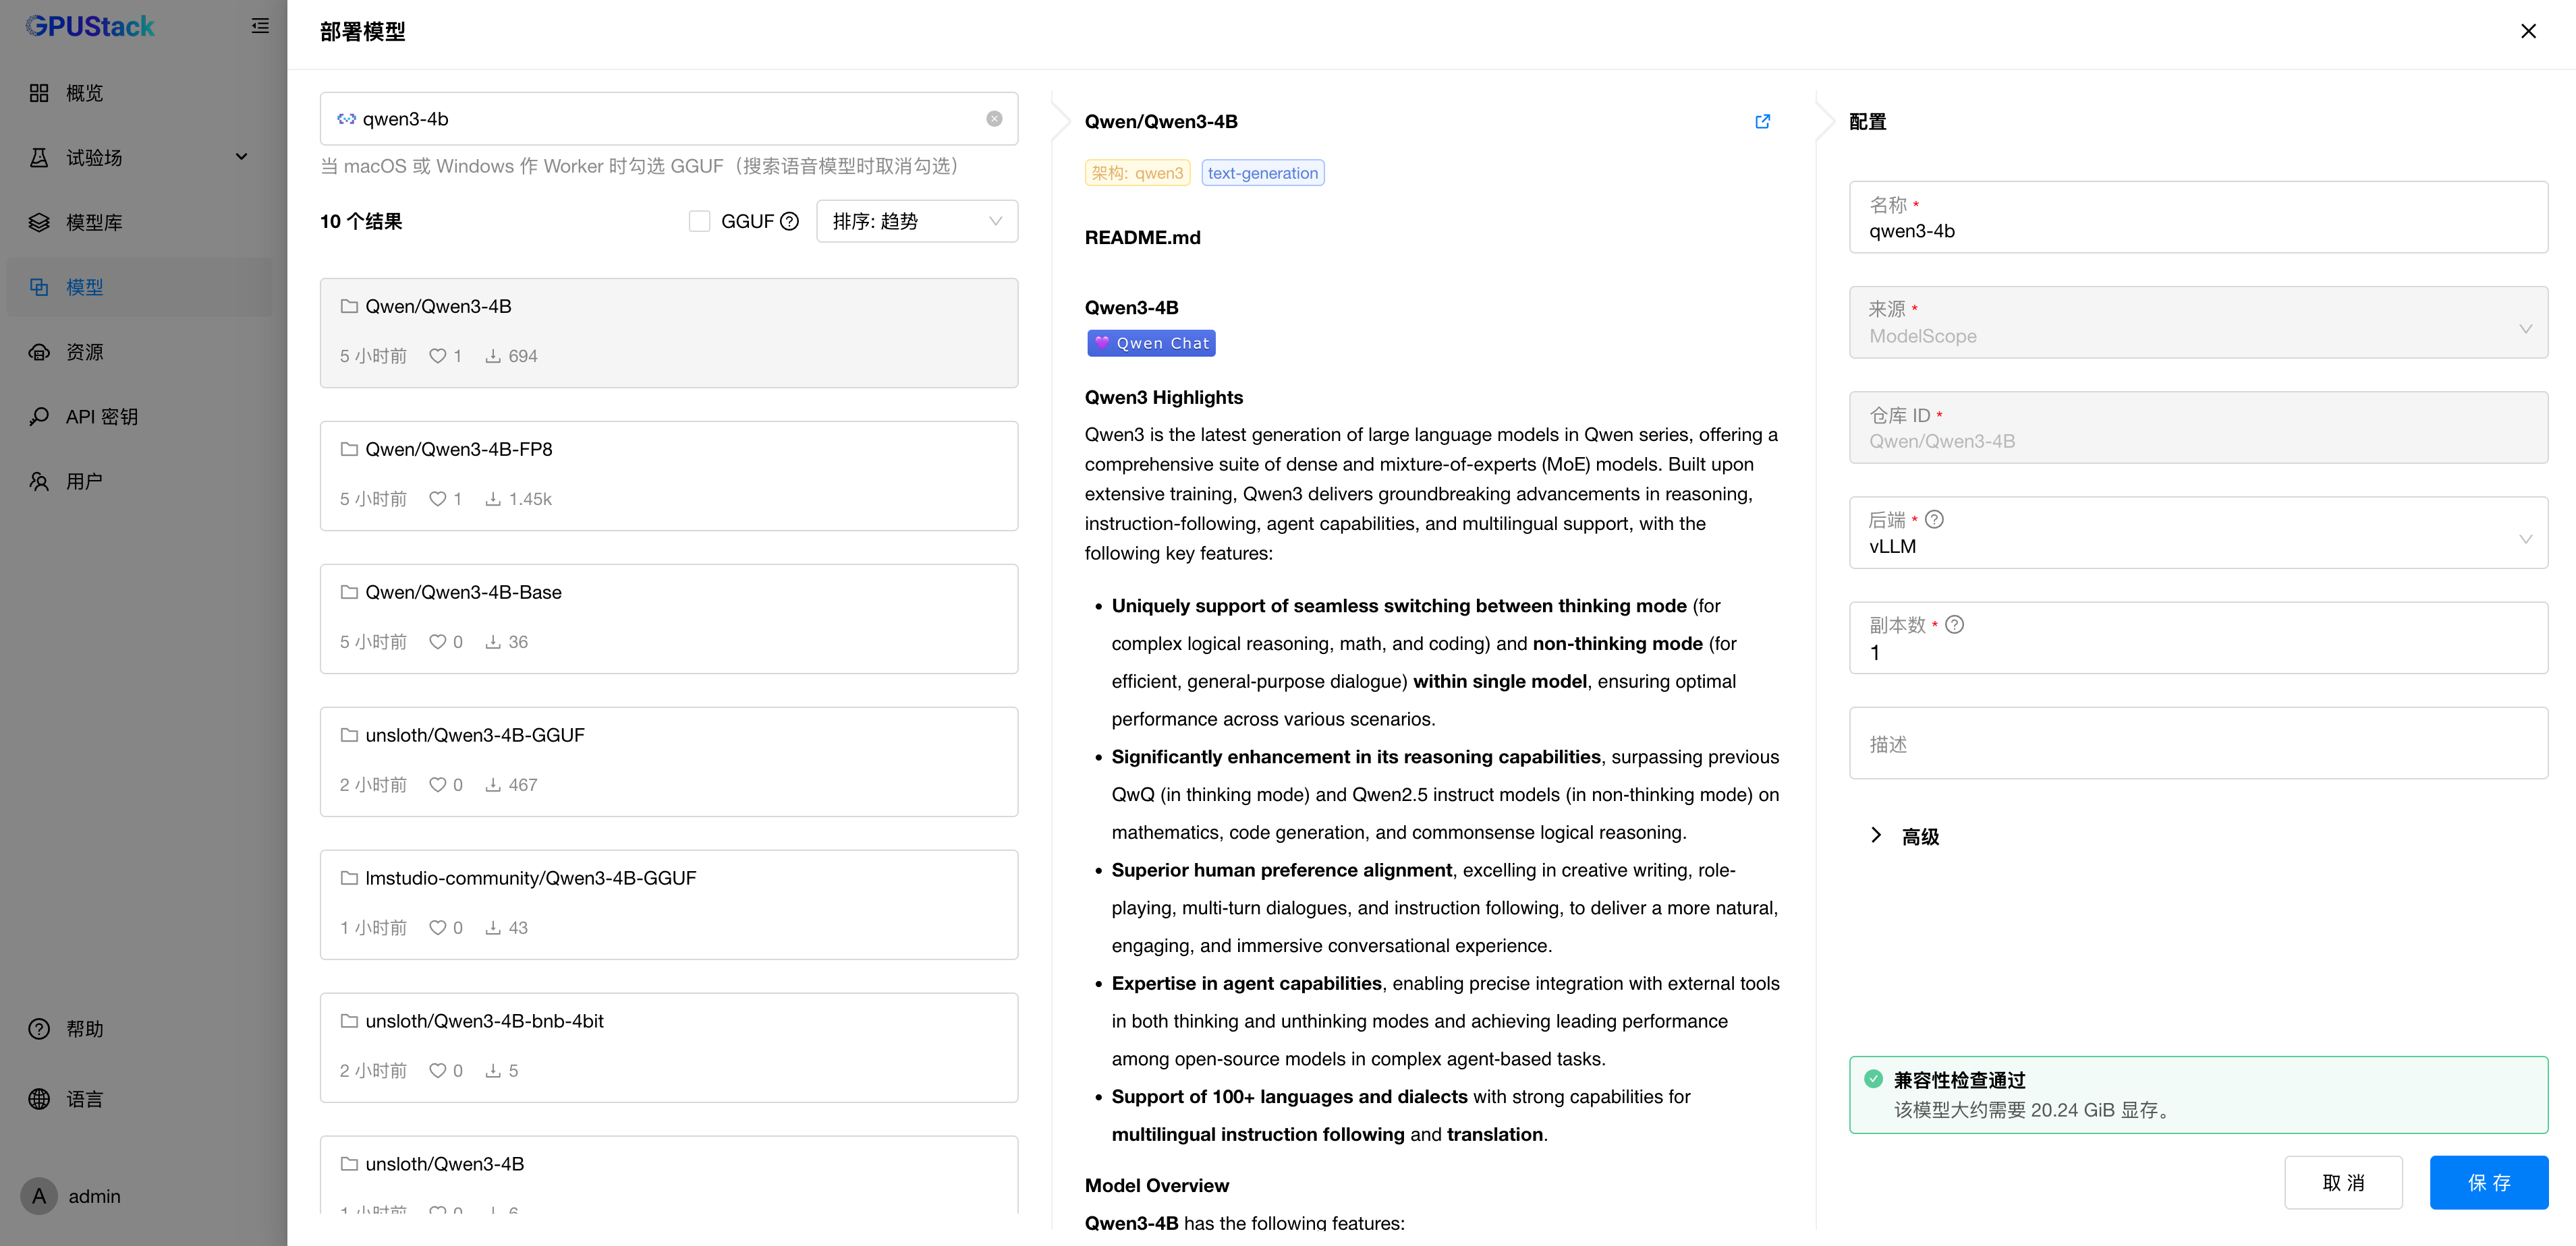2576x1246 pixels.
Task: Collapse the sidebar menu icon
Action: point(260,26)
